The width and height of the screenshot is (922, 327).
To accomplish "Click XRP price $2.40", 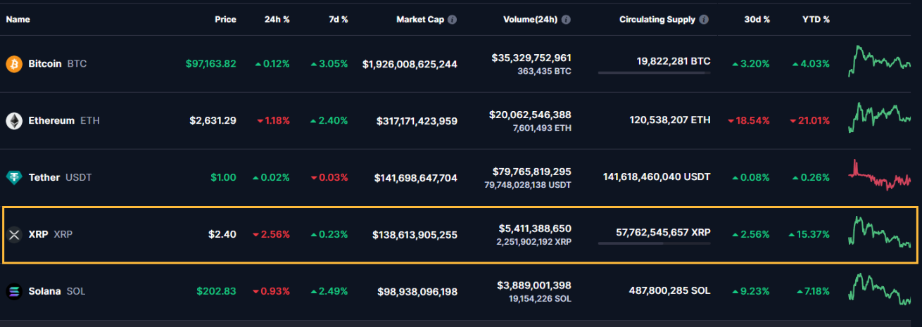I will [x=222, y=234].
